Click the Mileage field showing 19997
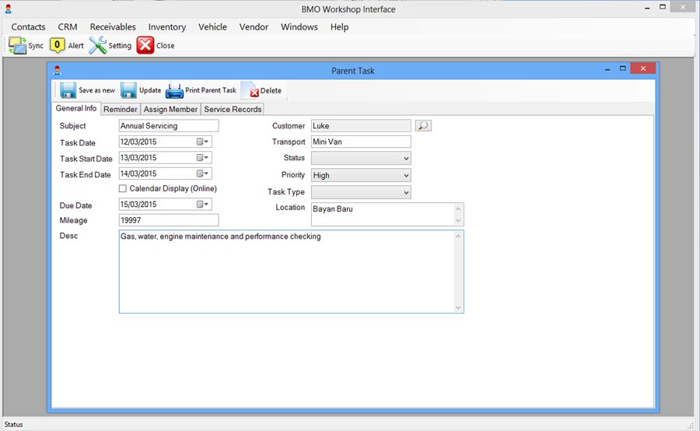 pos(169,220)
